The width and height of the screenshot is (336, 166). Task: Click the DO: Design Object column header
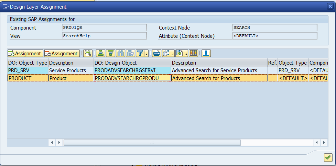(132, 63)
